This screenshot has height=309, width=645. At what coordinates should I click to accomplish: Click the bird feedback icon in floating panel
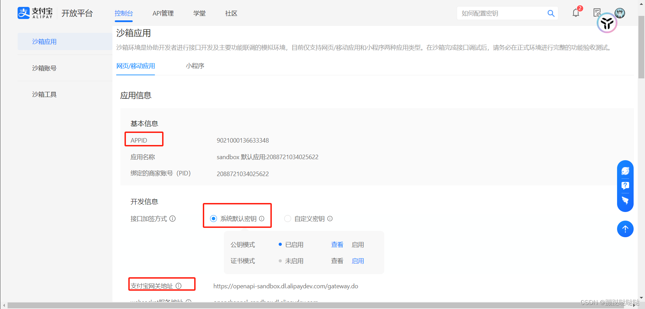[625, 200]
